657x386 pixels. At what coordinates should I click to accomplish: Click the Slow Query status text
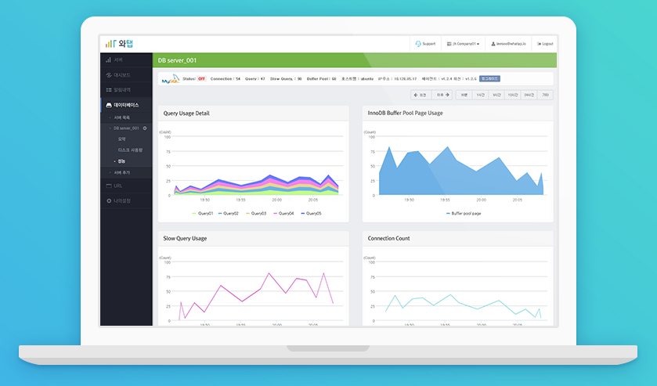(x=286, y=79)
